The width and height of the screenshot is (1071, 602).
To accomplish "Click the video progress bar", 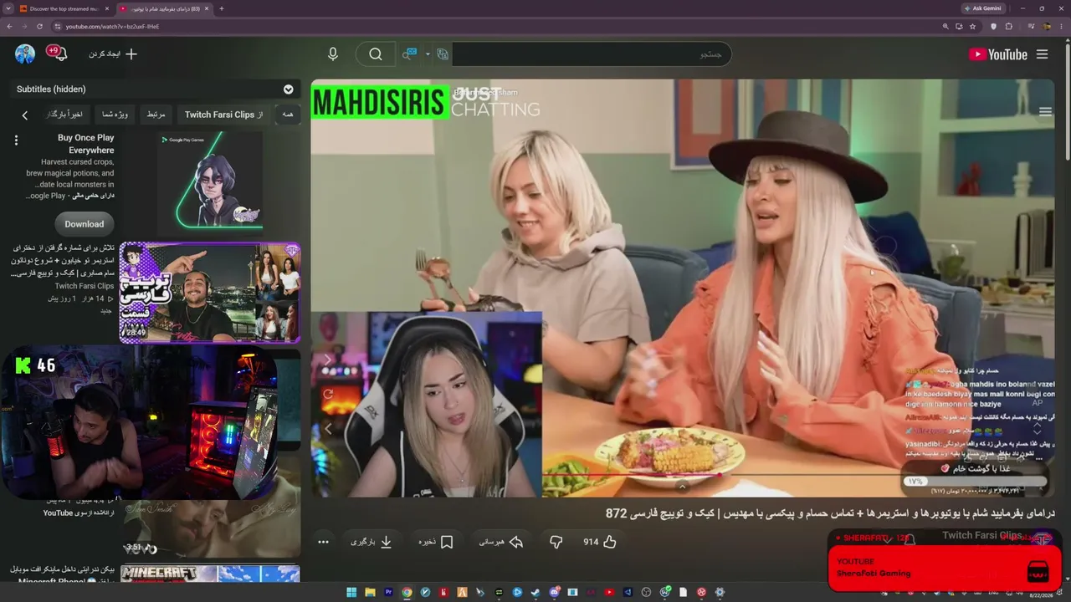I will coord(682,474).
